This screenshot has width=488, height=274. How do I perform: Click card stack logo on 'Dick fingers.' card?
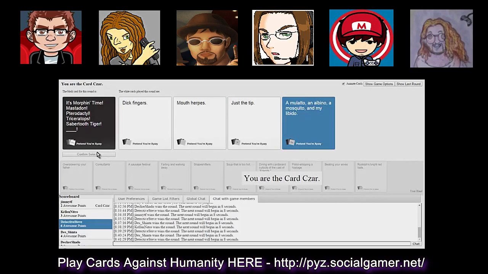(127, 142)
